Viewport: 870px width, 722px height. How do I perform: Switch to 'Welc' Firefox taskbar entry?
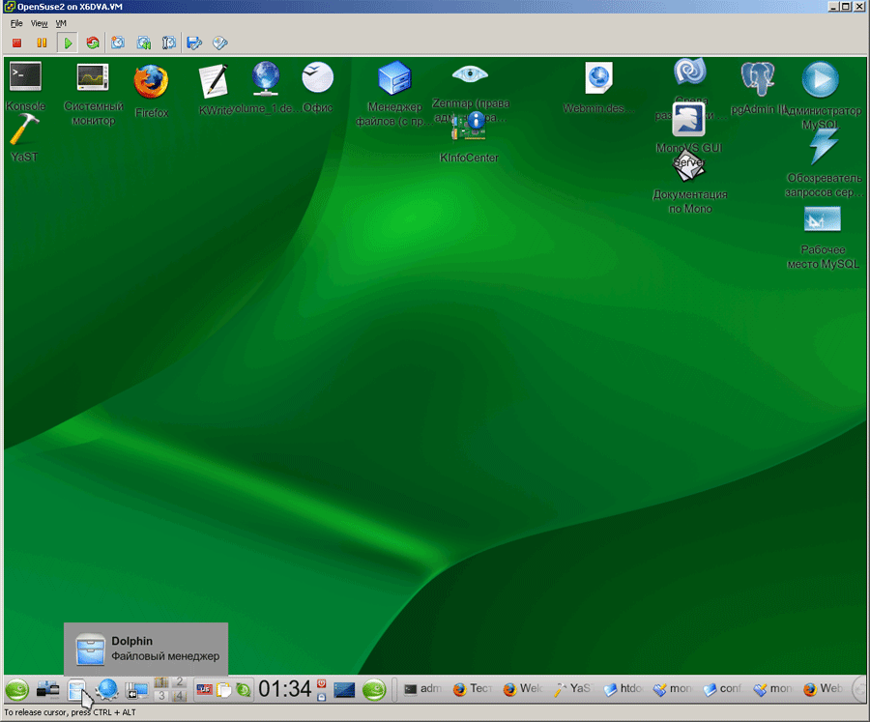coord(523,689)
